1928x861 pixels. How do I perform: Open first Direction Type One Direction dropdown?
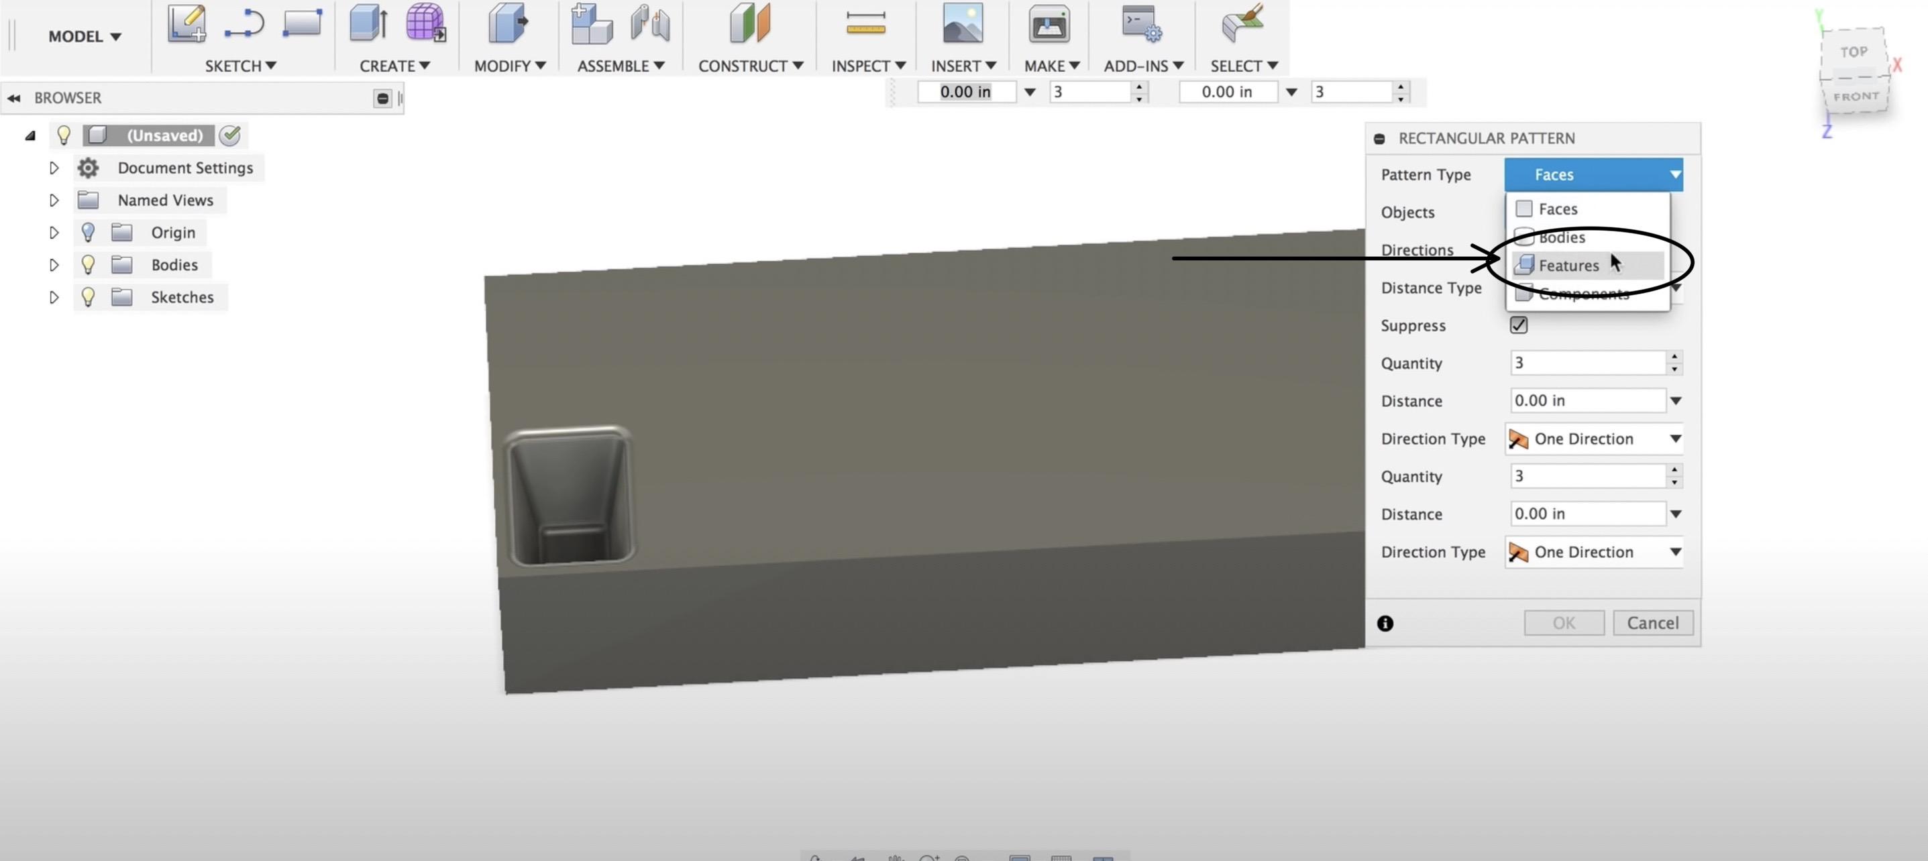point(1594,439)
